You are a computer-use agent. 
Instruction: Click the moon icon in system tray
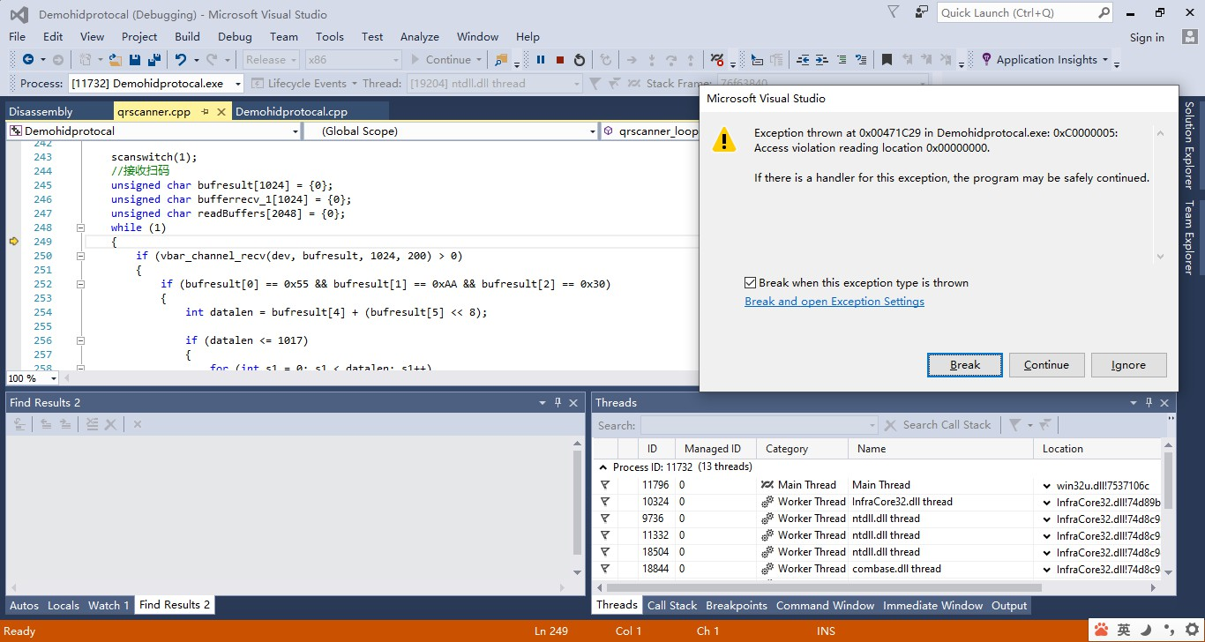click(1145, 630)
